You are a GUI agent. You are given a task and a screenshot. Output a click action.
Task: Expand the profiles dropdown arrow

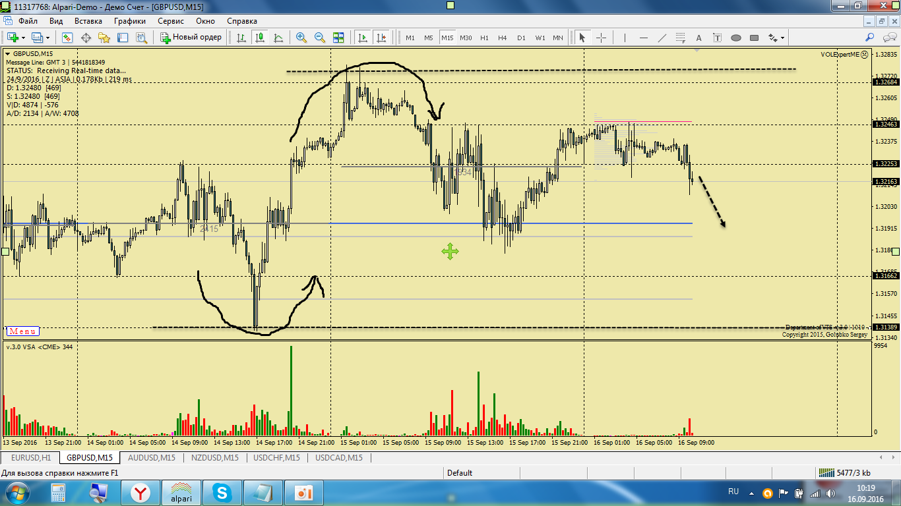[x=49, y=38]
